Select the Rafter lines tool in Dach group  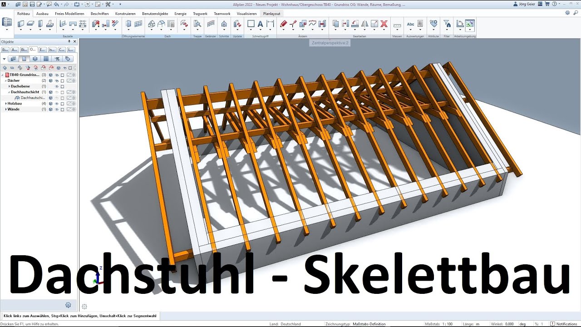pos(171,23)
